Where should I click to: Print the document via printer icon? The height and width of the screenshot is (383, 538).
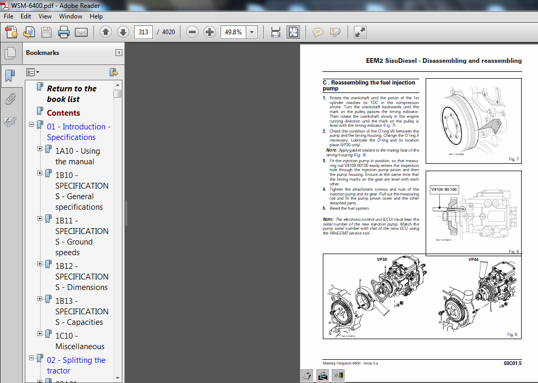tap(64, 32)
